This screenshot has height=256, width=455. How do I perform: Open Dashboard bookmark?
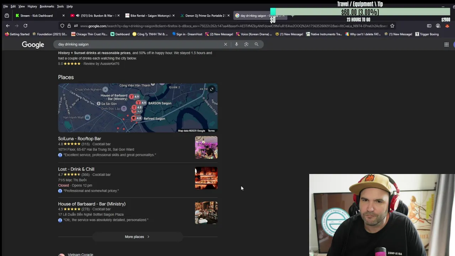point(120,34)
